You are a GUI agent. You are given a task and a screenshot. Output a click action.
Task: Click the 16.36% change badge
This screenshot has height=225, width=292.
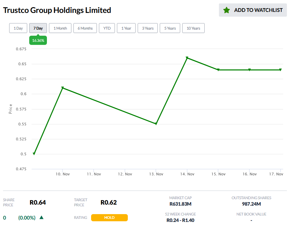click(38, 40)
